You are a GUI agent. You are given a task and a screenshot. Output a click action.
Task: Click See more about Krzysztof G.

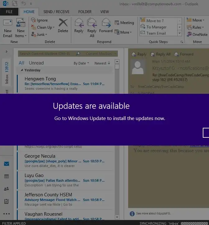(x=153, y=213)
